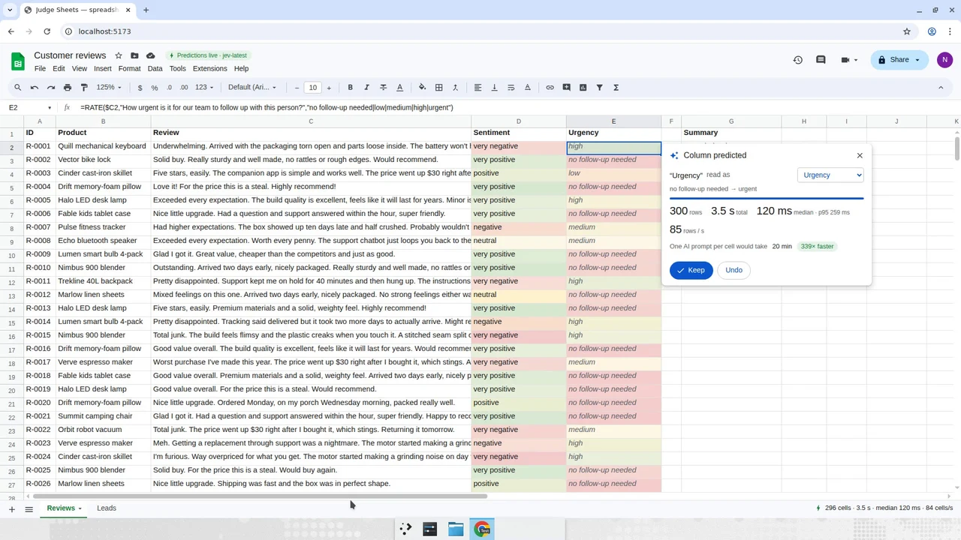
Task: Activate the paint format tool
Action: tap(84, 88)
